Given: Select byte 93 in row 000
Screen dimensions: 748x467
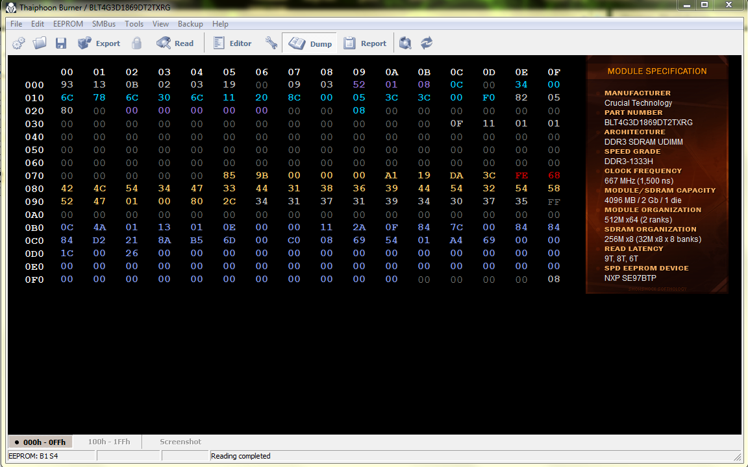Looking at the screenshot, I should point(67,84).
